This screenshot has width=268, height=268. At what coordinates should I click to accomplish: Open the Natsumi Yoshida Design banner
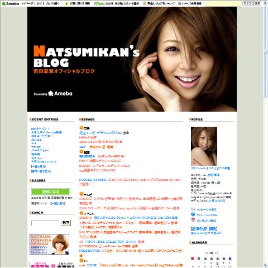(49, 244)
